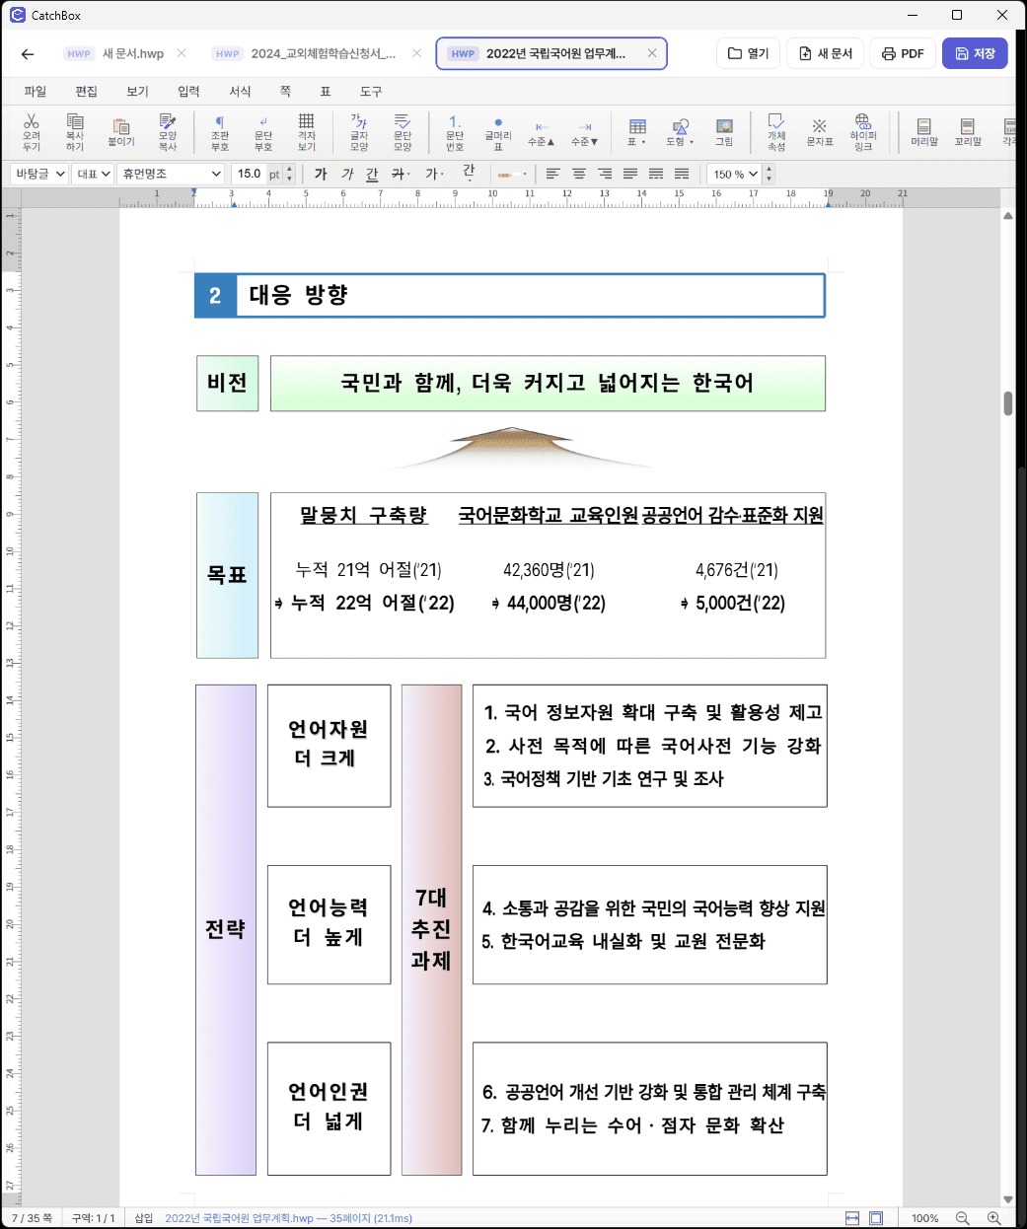Center-align the paragraph
Viewport: 1027px width, 1229px height.
(x=579, y=174)
